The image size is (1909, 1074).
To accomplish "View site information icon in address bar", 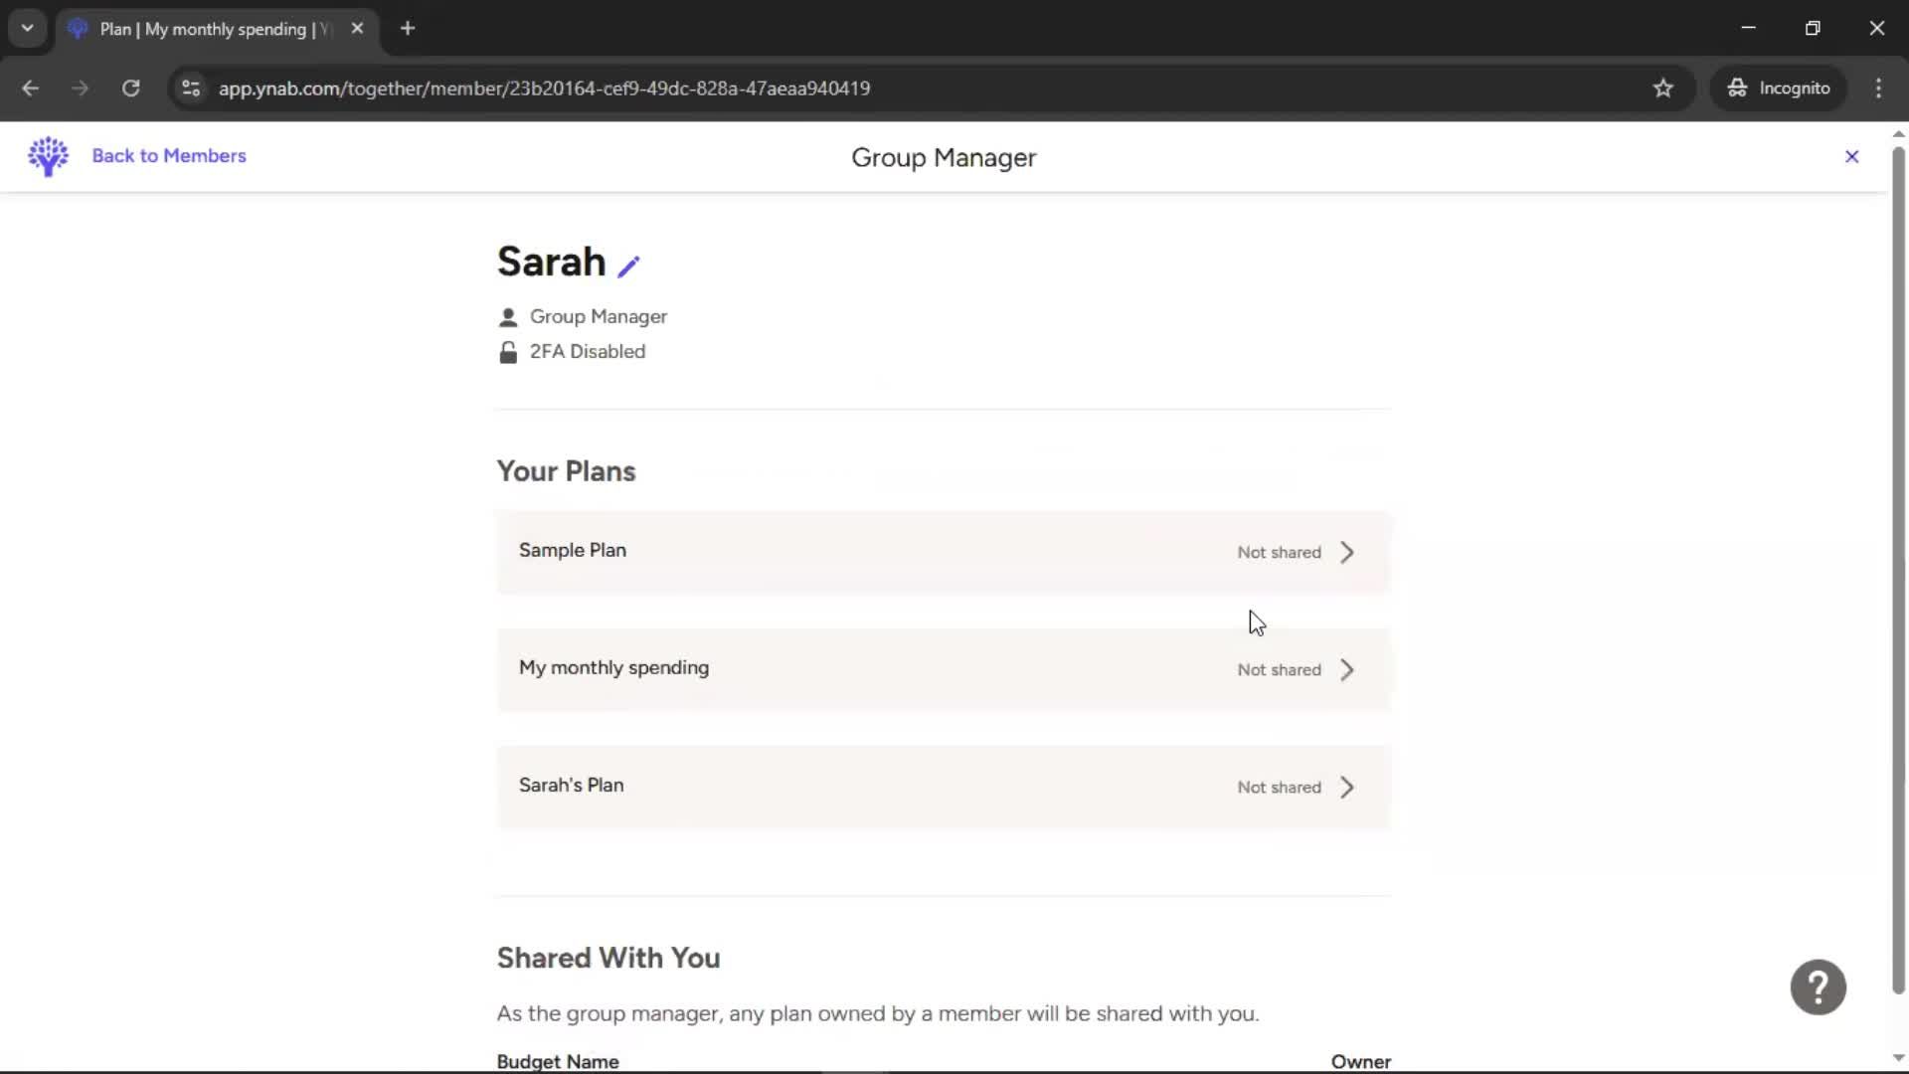I will click(191, 89).
